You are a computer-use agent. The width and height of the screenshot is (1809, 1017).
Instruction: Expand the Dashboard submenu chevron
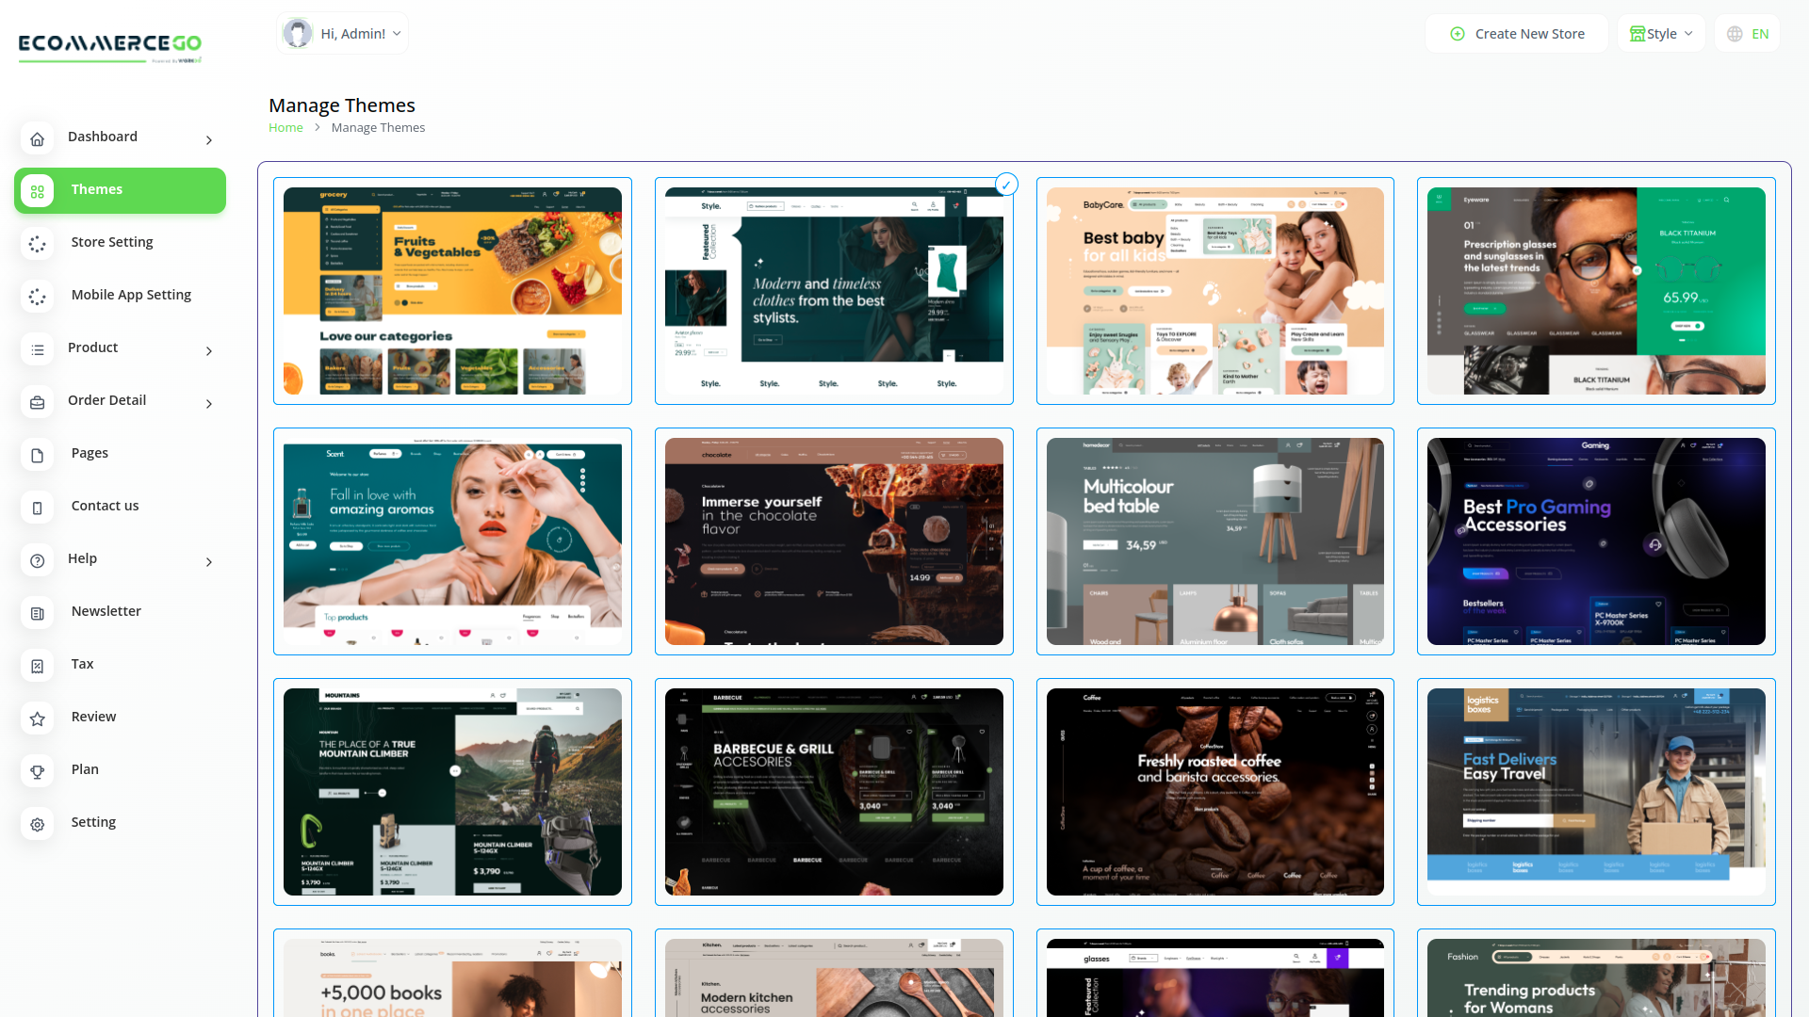click(209, 140)
